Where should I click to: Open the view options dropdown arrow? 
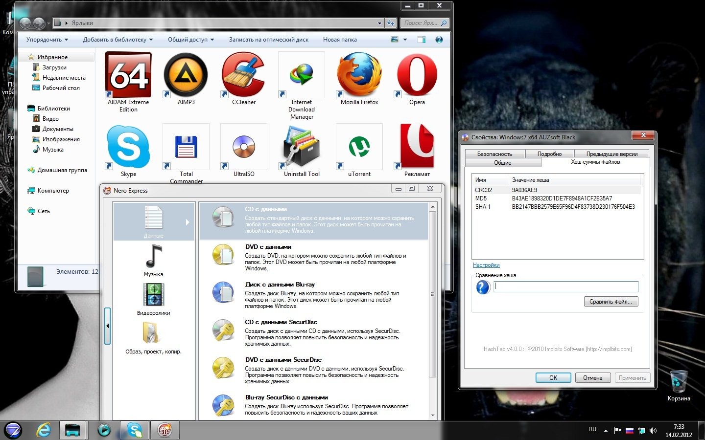point(405,40)
